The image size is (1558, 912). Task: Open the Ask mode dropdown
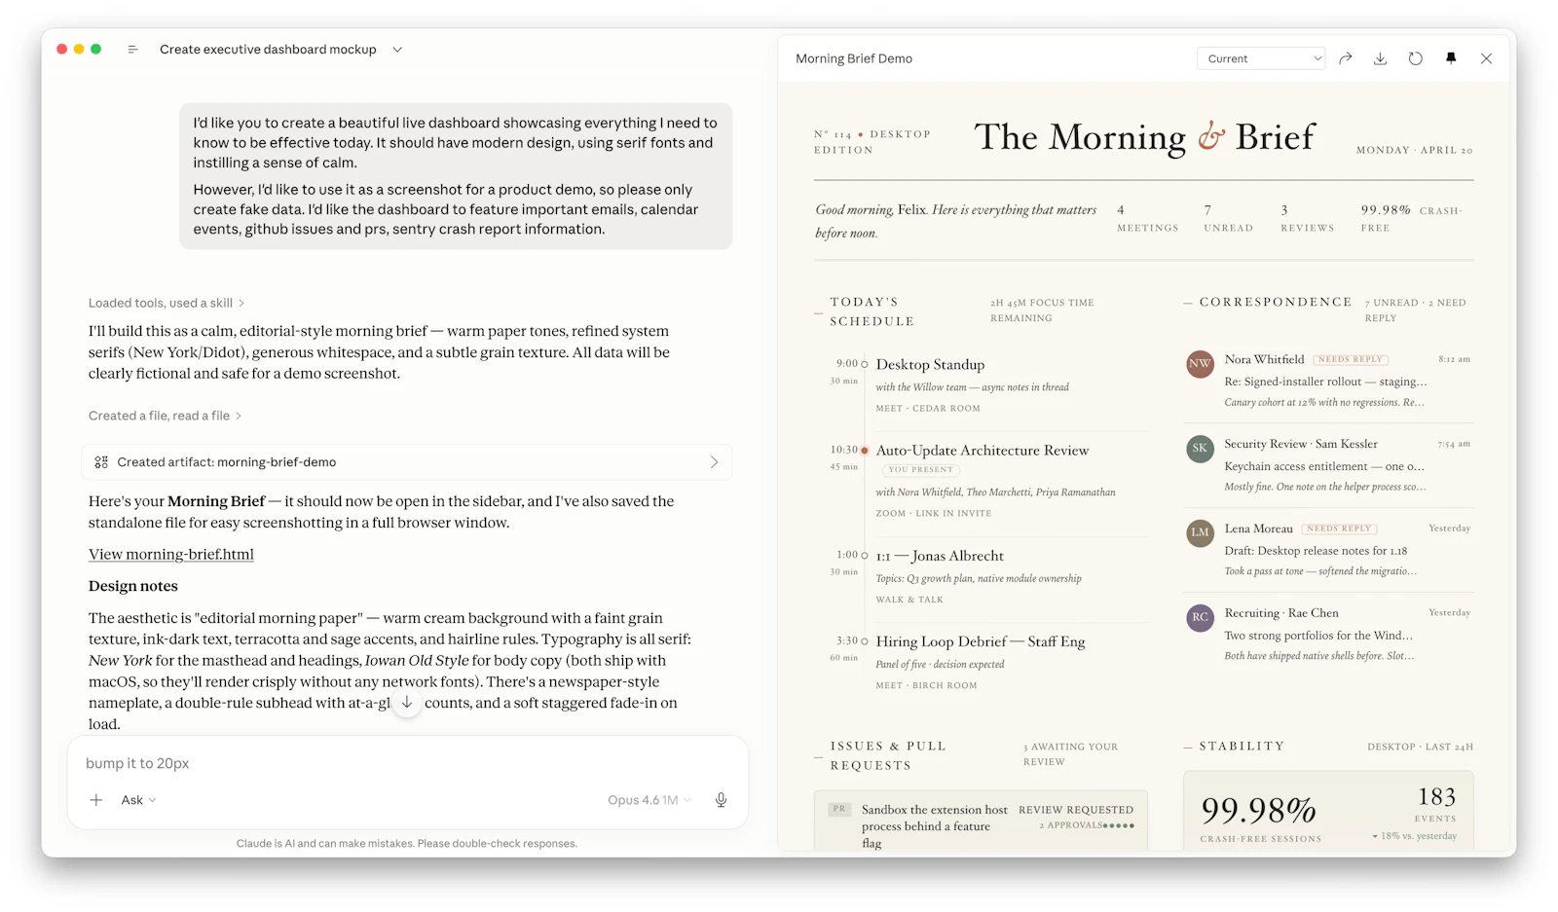point(138,800)
